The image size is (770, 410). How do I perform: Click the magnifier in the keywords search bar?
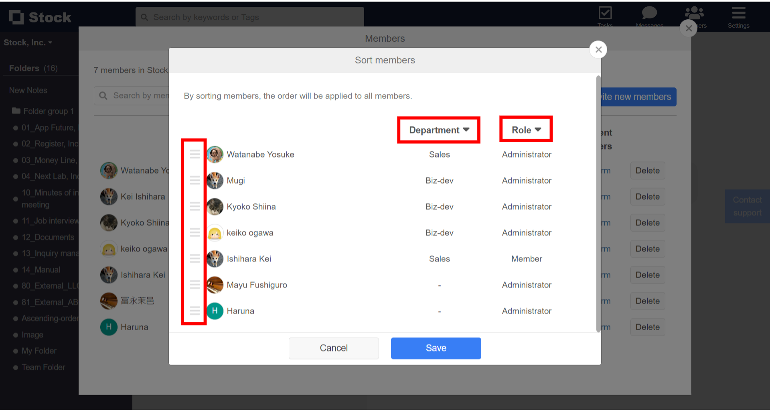[145, 17]
